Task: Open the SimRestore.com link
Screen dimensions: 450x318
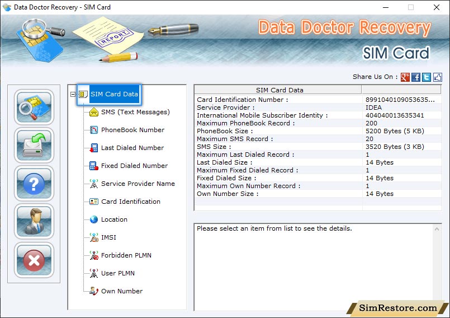Action: [x=398, y=308]
